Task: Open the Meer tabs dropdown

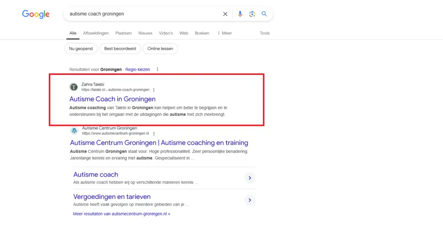Action: click(x=225, y=33)
